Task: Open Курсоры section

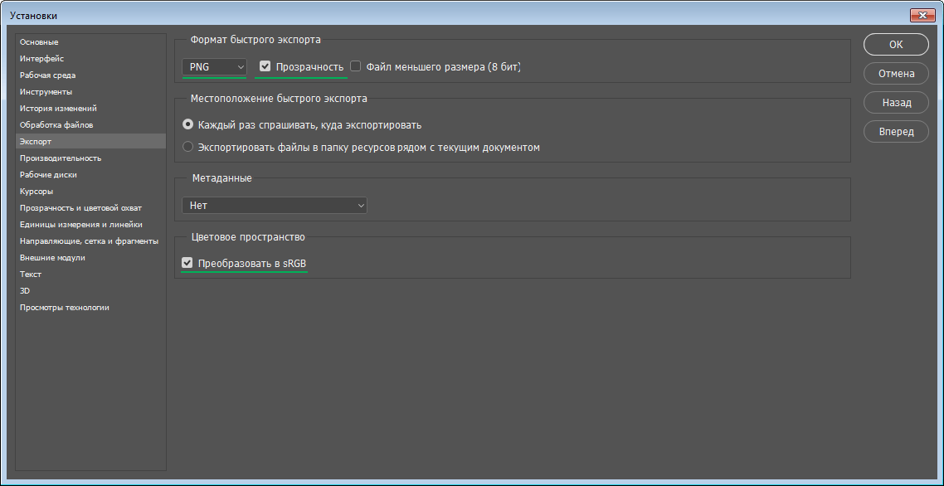Action: point(91,191)
